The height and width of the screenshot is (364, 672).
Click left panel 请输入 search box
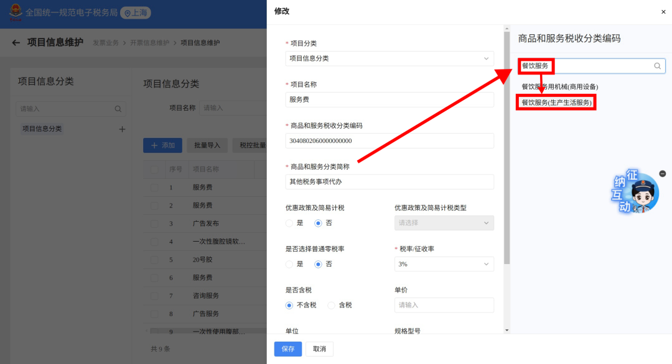[71, 109]
